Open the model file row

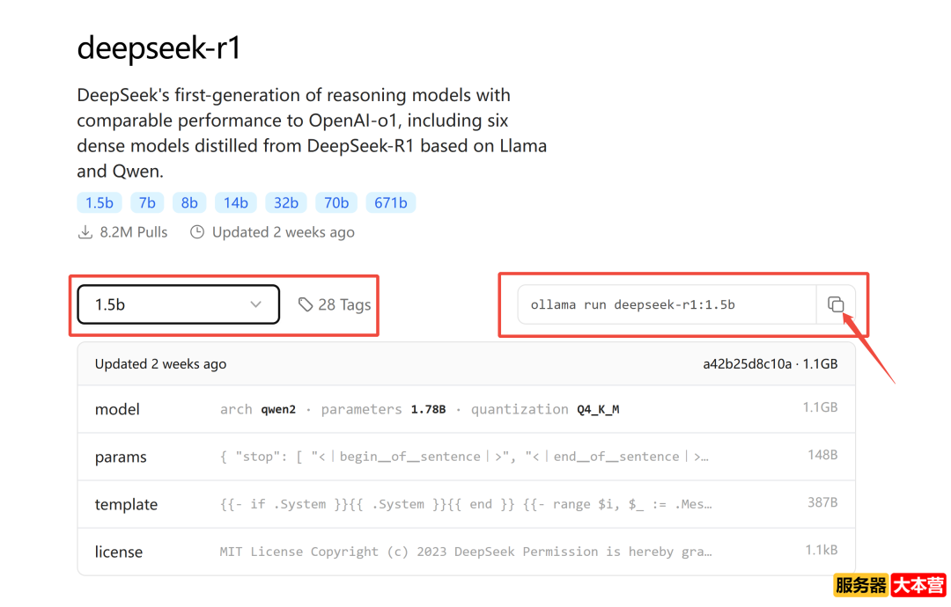(467, 409)
